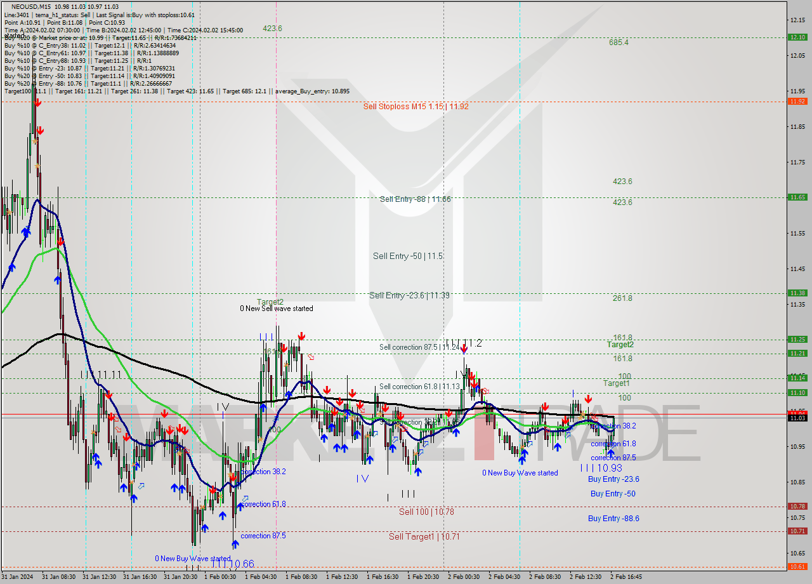Click the '2 Feb 00:30' time axis label
The width and height of the screenshot is (812, 584).
[464, 577]
